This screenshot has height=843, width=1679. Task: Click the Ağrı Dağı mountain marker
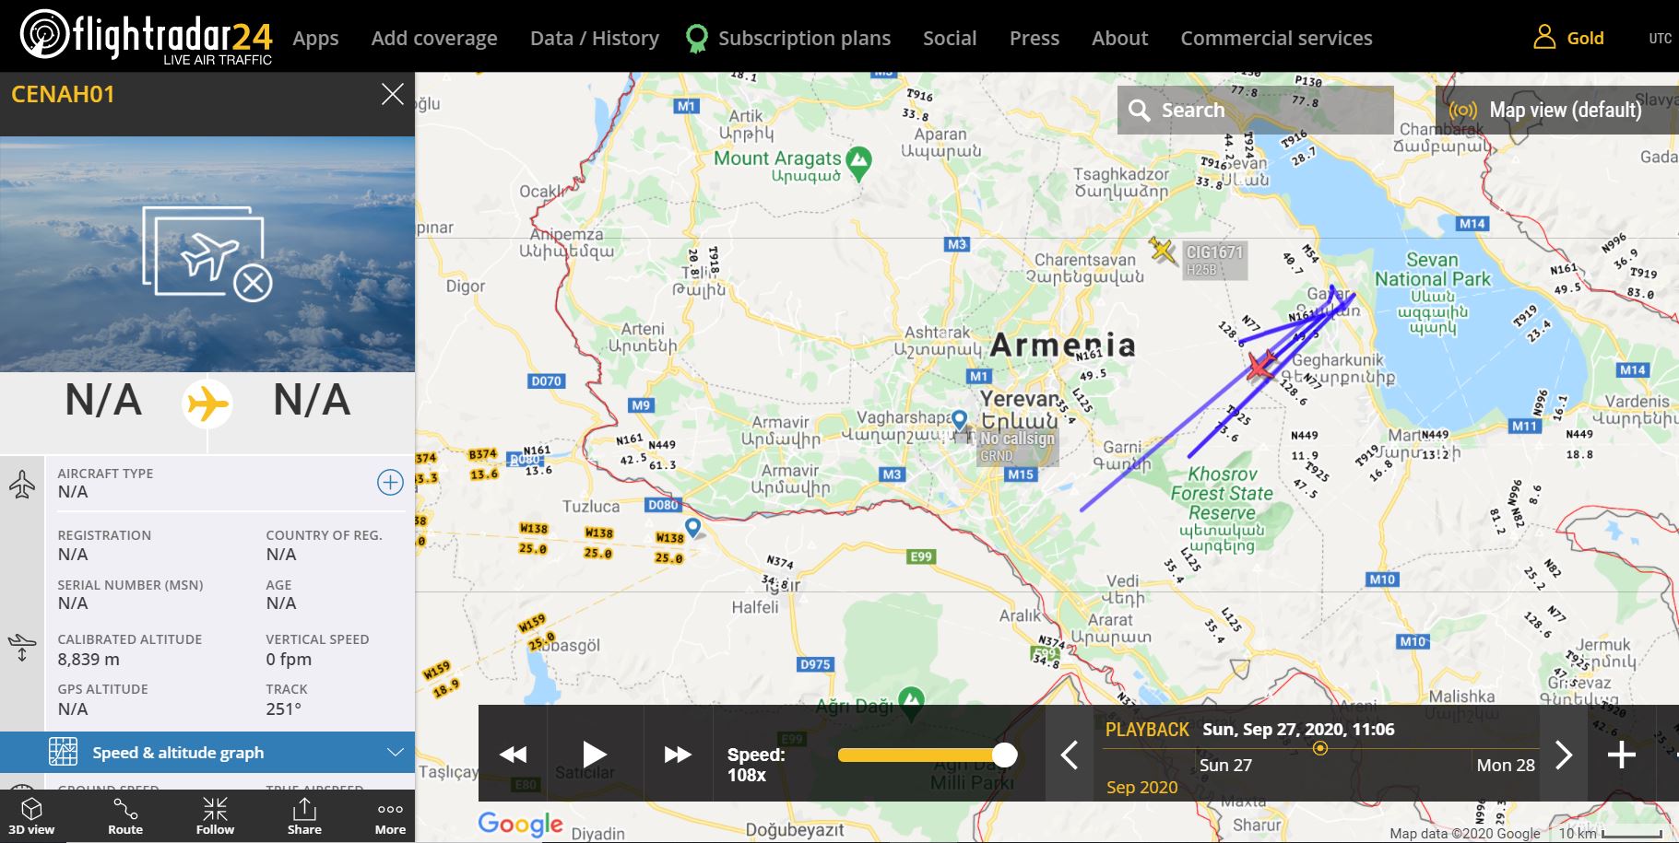(x=911, y=703)
